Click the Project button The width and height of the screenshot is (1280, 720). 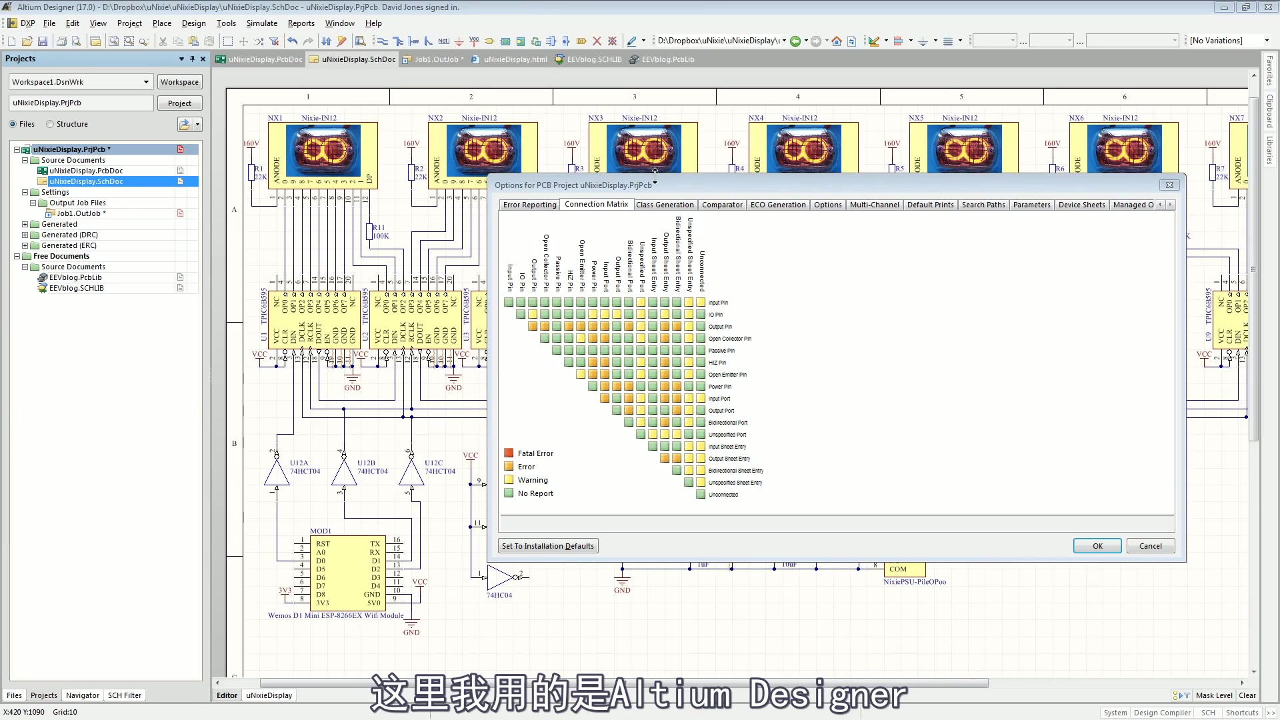tap(179, 103)
